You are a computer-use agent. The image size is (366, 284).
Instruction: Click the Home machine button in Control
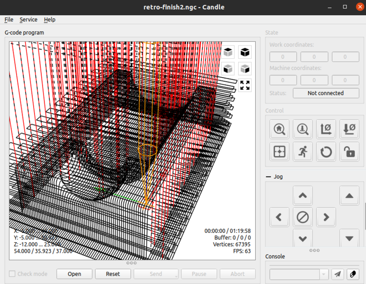tap(279, 128)
